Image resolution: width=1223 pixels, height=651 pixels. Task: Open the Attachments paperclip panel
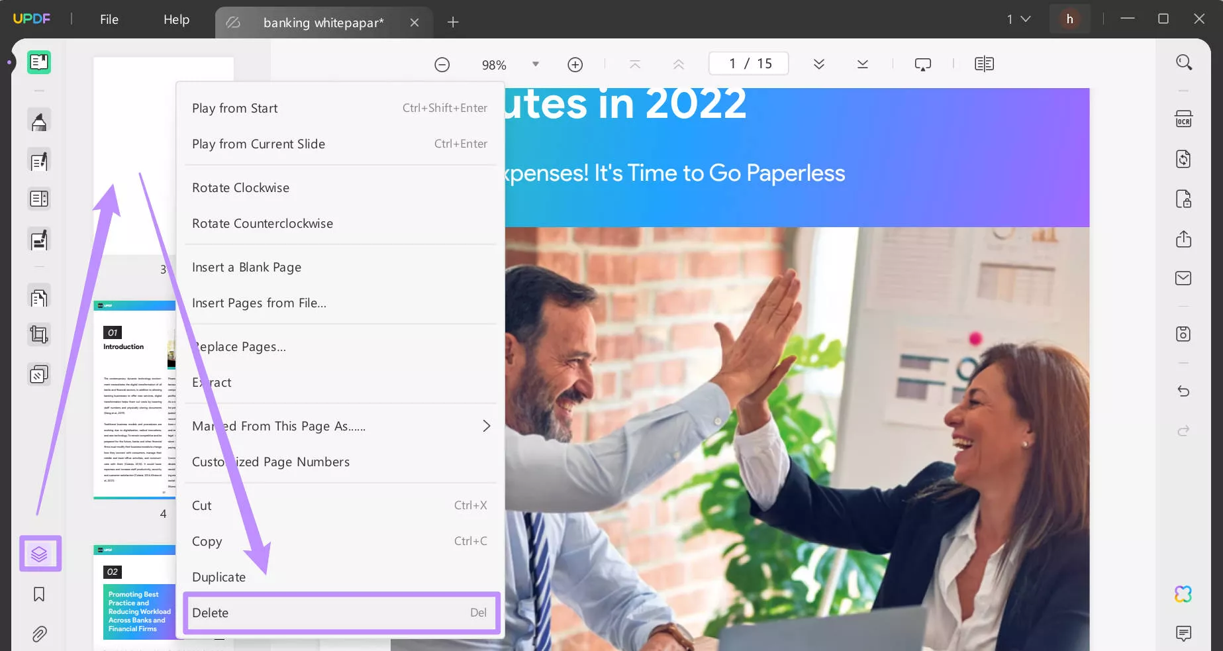click(x=39, y=634)
